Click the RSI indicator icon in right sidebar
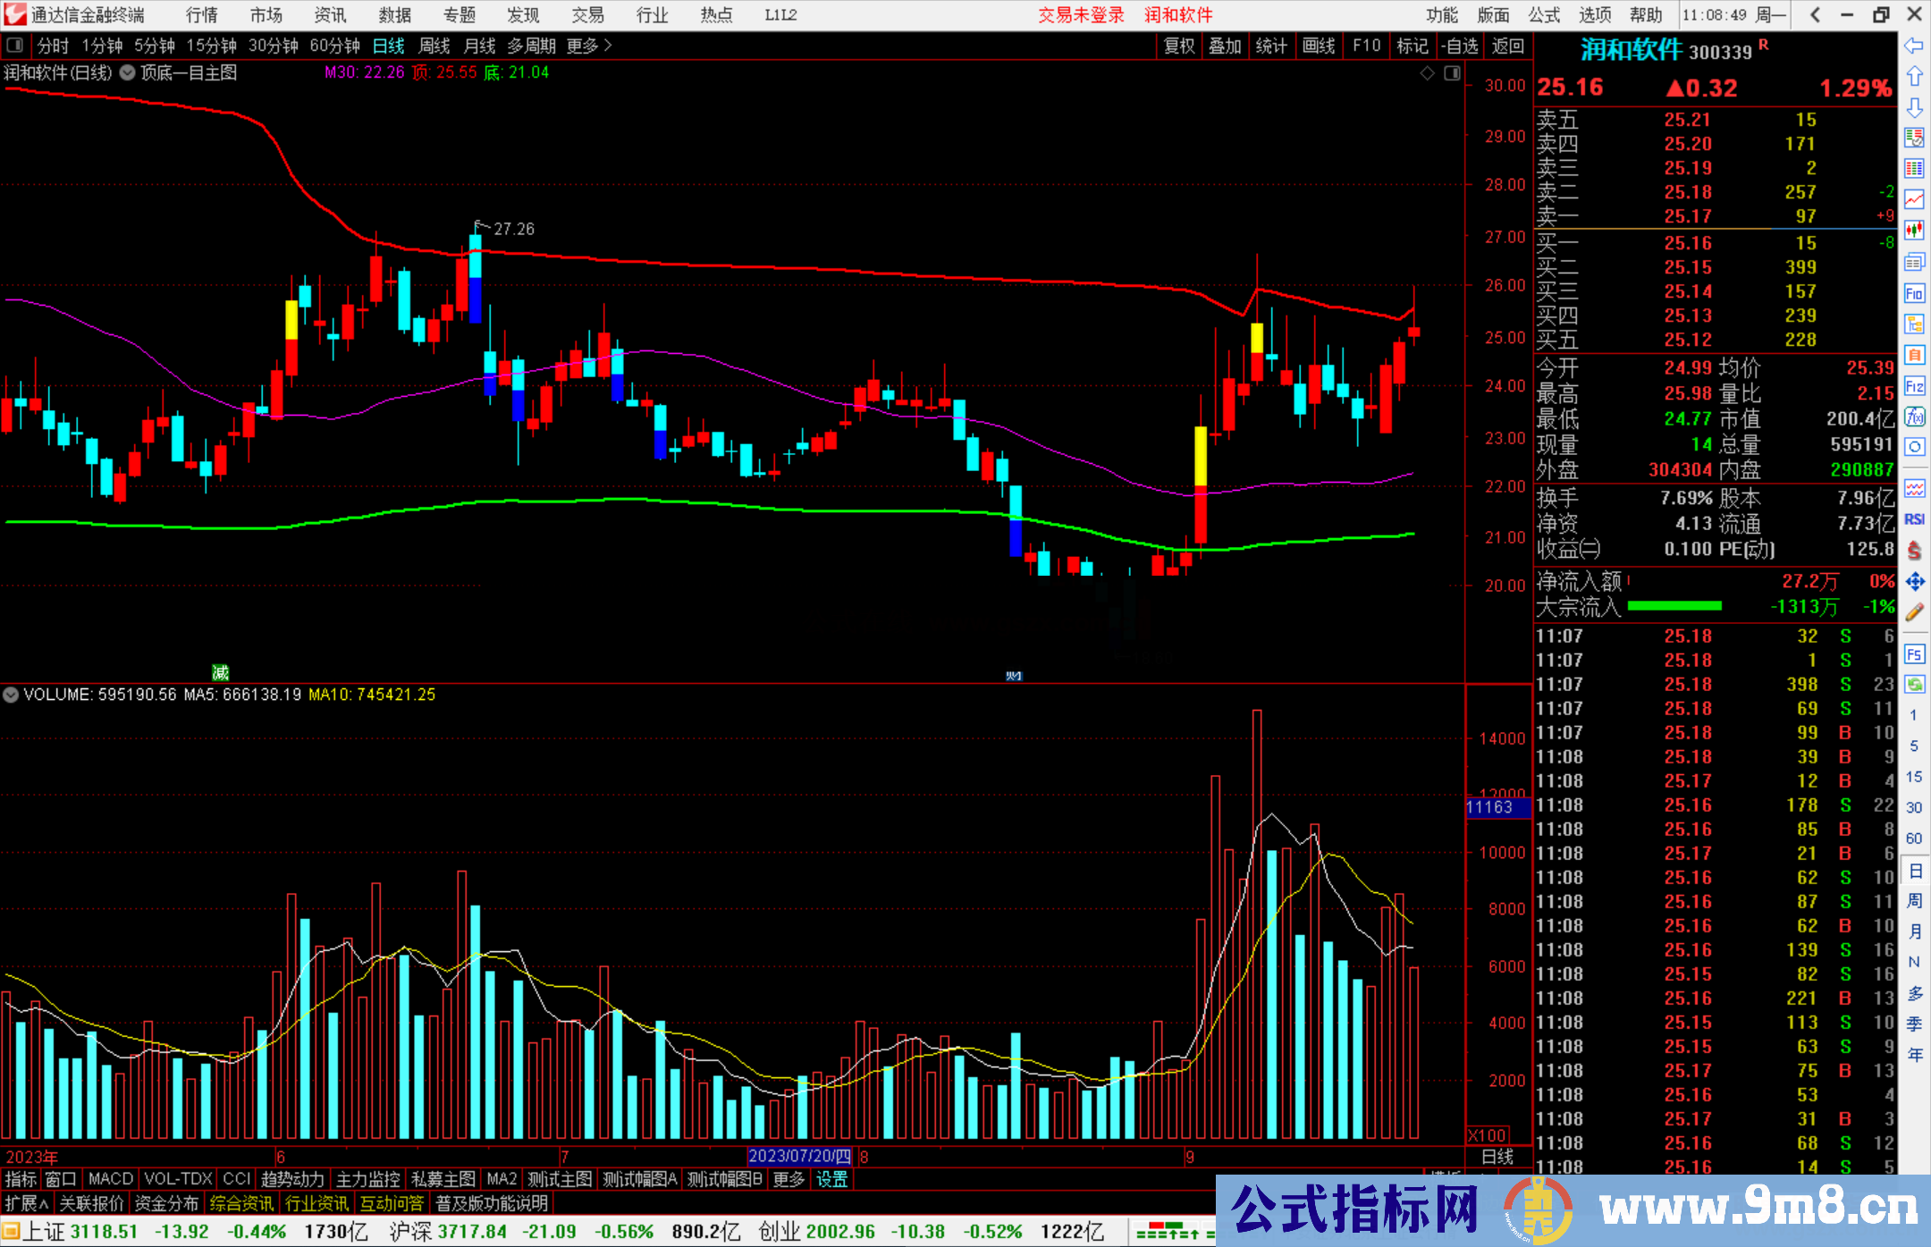The height and width of the screenshot is (1247, 1931). coord(1914,519)
